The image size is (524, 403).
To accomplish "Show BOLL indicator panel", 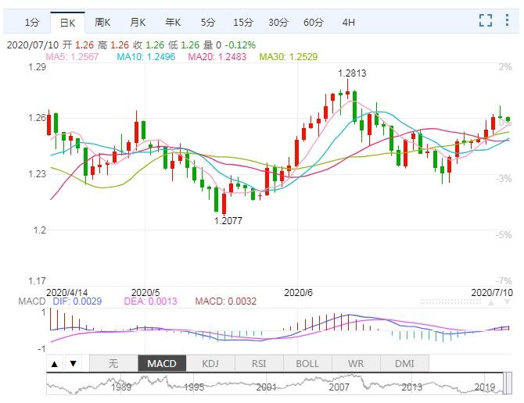I will [307, 363].
